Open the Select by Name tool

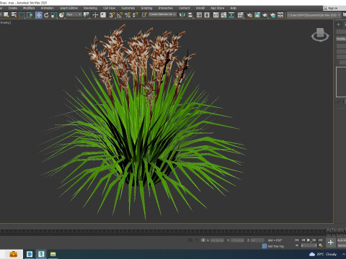point(14,15)
